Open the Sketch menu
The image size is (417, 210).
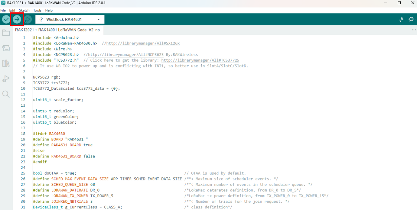[24, 10]
